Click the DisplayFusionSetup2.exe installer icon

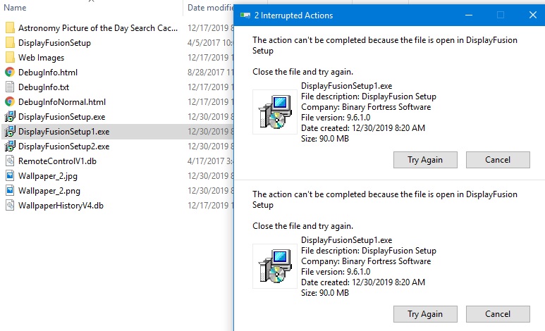coord(10,146)
